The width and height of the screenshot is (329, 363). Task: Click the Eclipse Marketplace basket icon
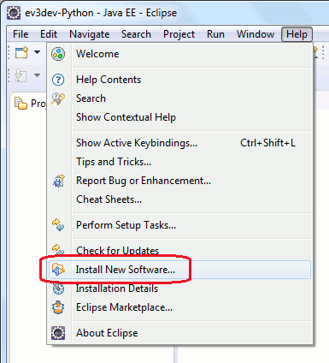point(58,307)
